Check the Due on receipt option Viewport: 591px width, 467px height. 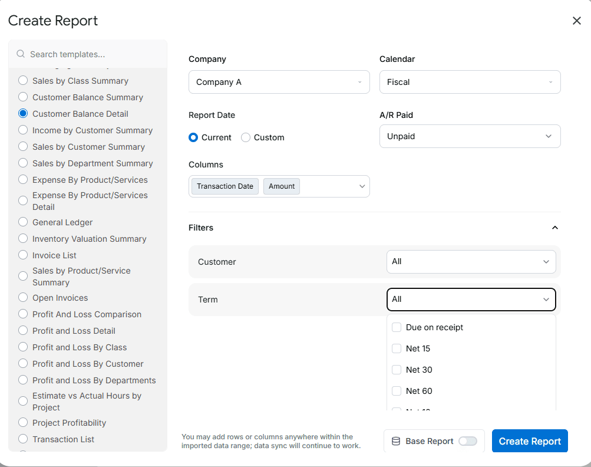(x=397, y=327)
